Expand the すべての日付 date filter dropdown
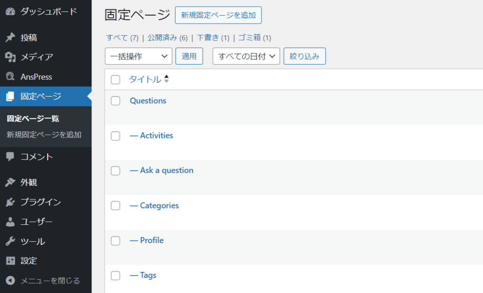Image resolution: width=483 pixels, height=293 pixels. pyautogui.click(x=246, y=56)
